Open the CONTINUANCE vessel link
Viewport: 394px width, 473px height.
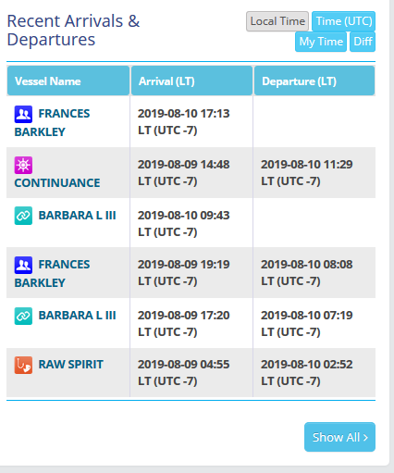(57, 183)
